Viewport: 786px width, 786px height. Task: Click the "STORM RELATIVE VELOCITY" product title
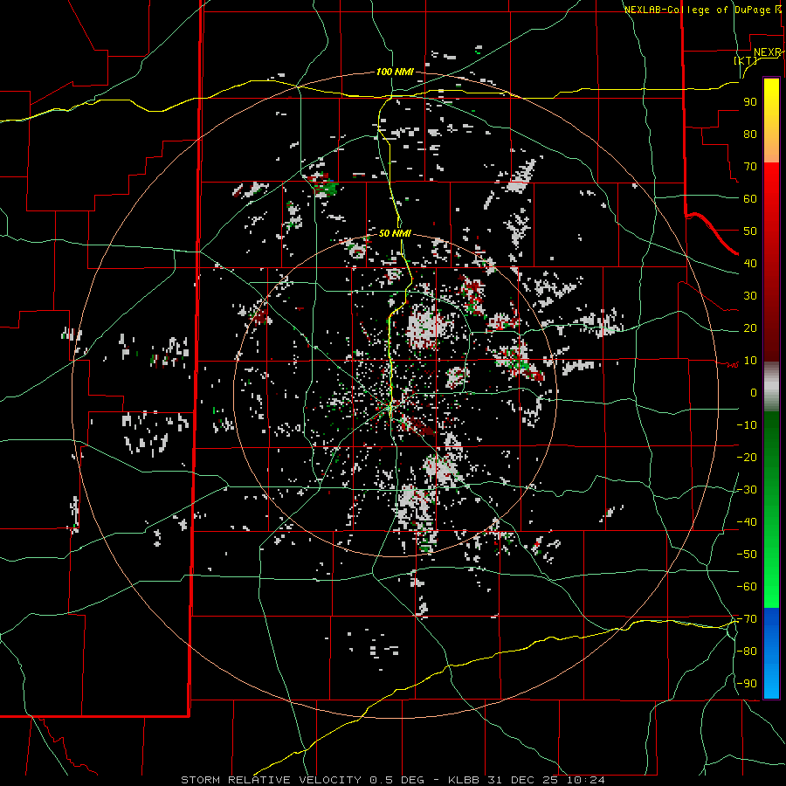[x=271, y=780]
